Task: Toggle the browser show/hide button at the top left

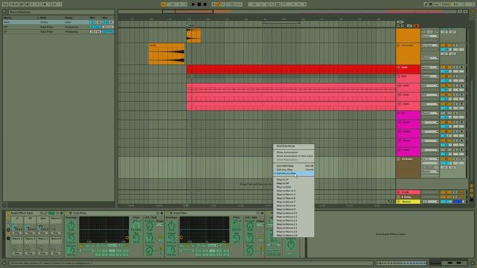Action: (4, 12)
